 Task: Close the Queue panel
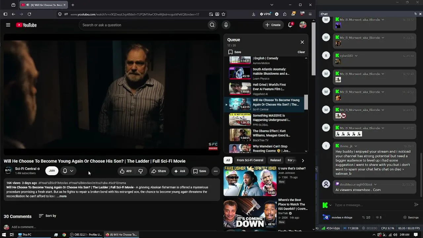pyautogui.click(x=302, y=42)
